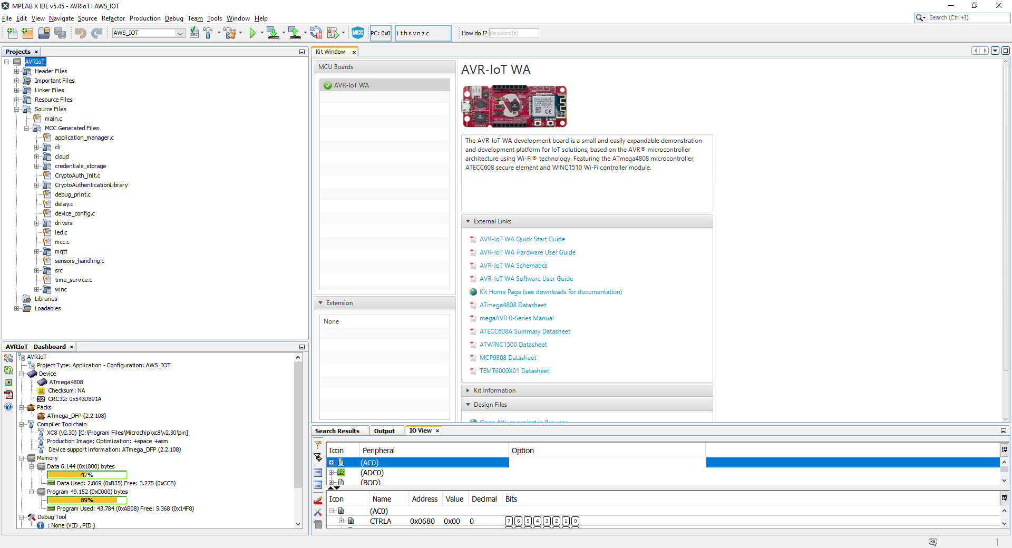Click the New Project toolbar icon

pyautogui.click(x=27, y=33)
